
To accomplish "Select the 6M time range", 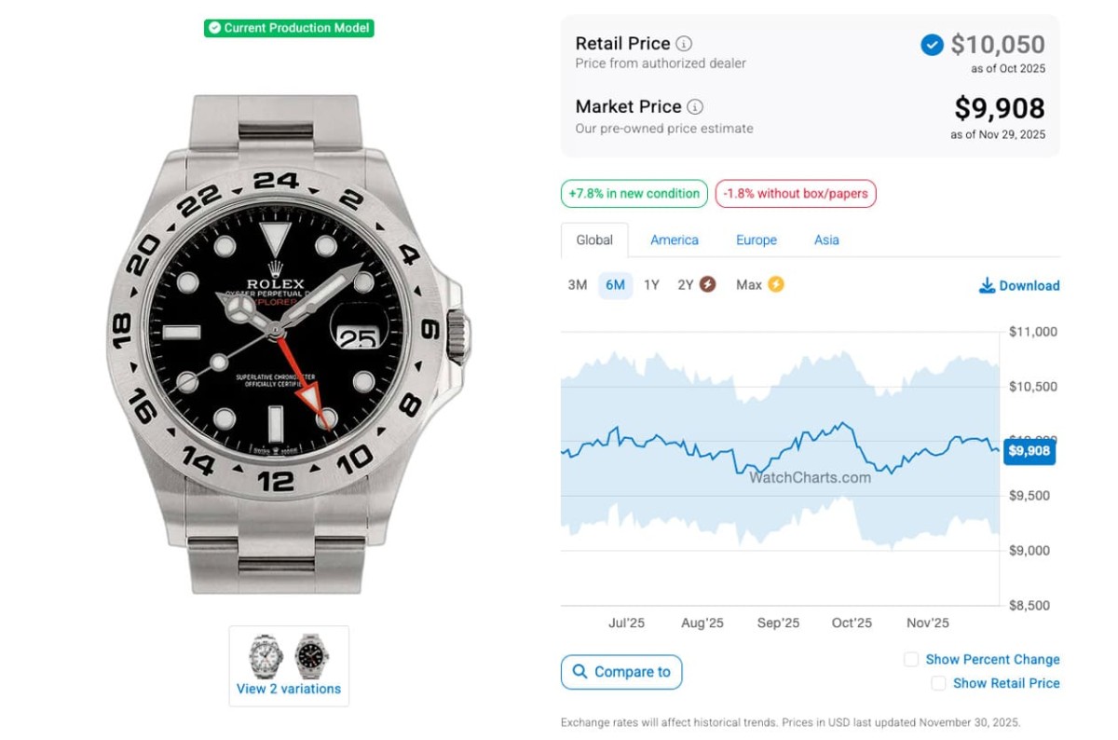I will click(x=615, y=285).
